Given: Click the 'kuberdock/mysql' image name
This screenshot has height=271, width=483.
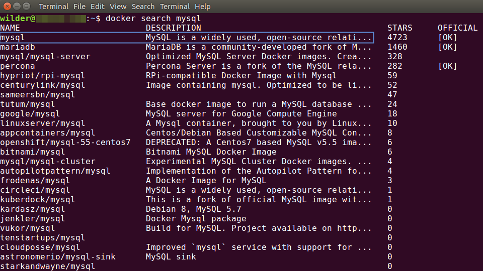Looking at the screenshot, I should tap(38, 199).
